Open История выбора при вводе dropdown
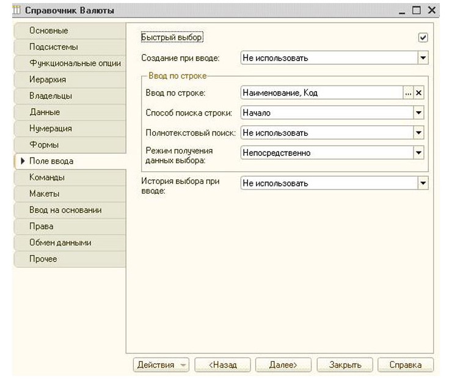This screenshot has width=449, height=379. pos(423,183)
